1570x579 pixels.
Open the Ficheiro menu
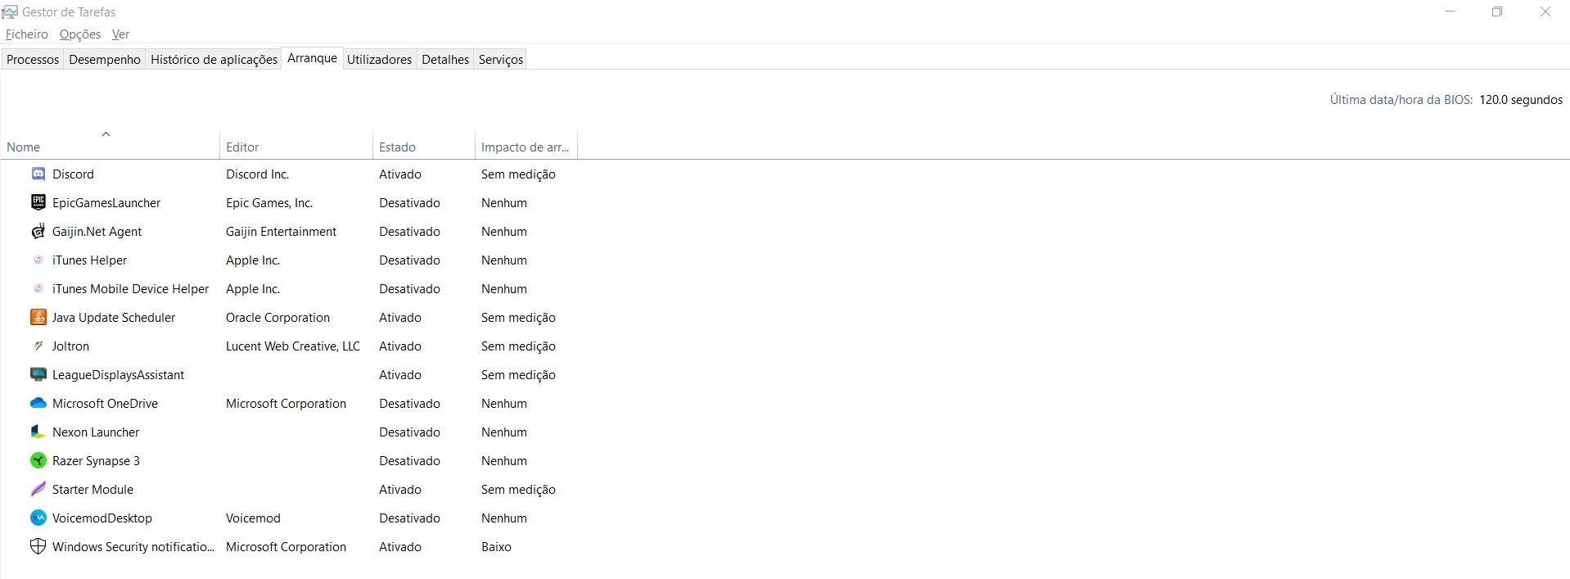point(27,34)
